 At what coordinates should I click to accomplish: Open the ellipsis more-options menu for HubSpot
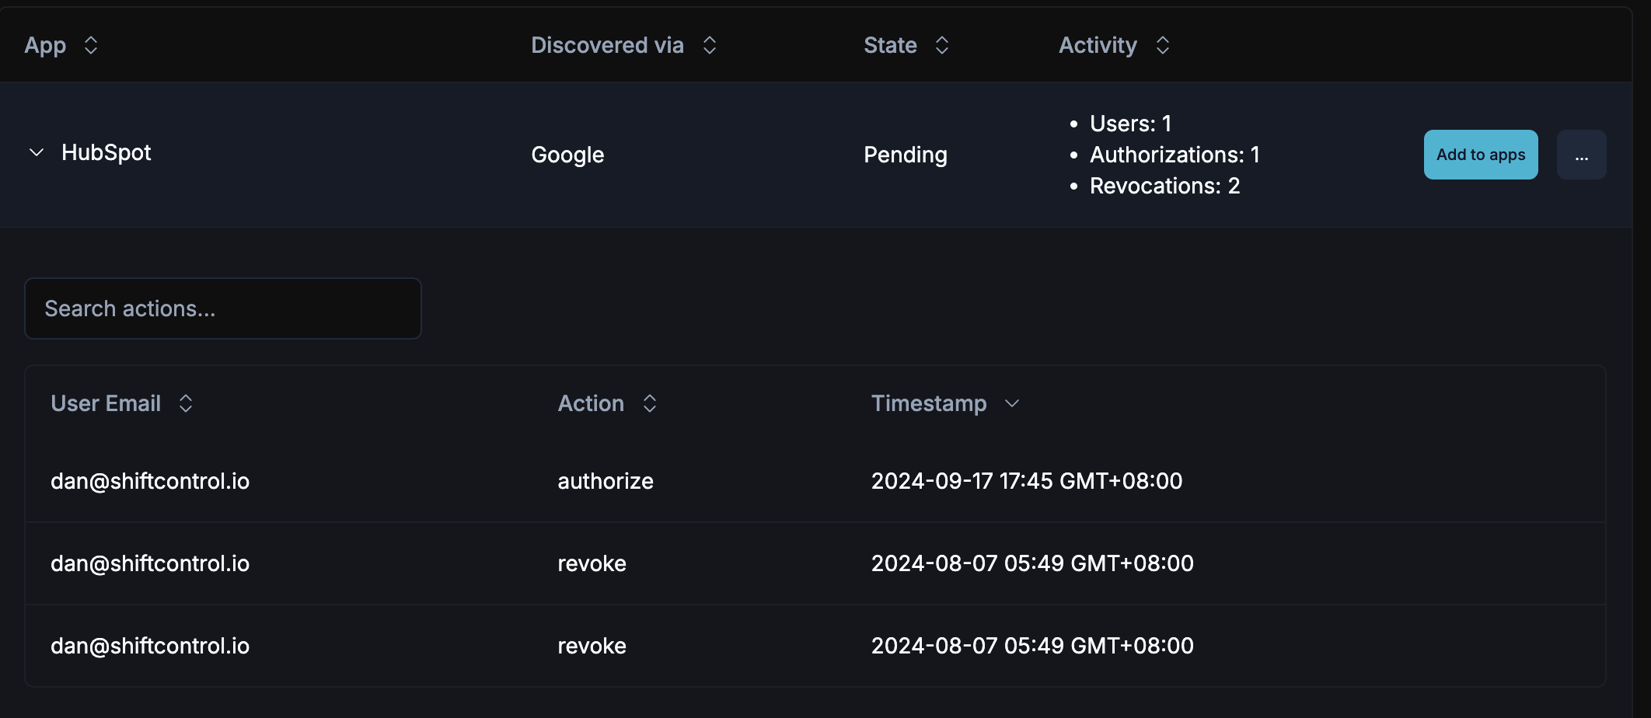(1581, 155)
